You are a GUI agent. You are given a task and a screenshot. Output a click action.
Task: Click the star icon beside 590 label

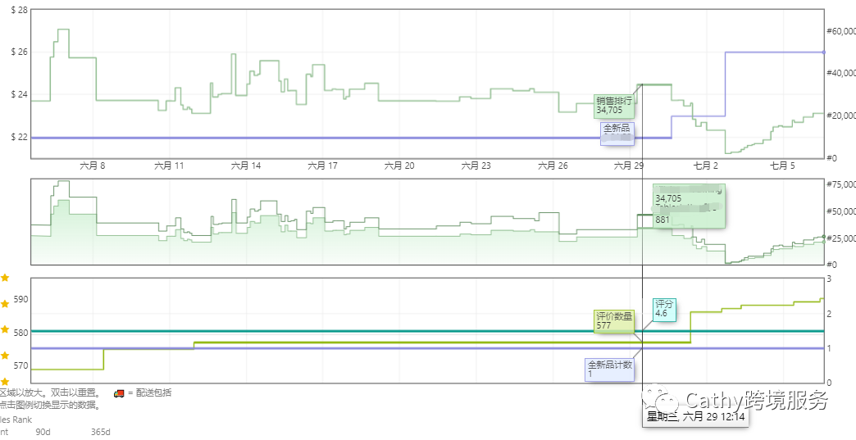pyautogui.click(x=4, y=302)
